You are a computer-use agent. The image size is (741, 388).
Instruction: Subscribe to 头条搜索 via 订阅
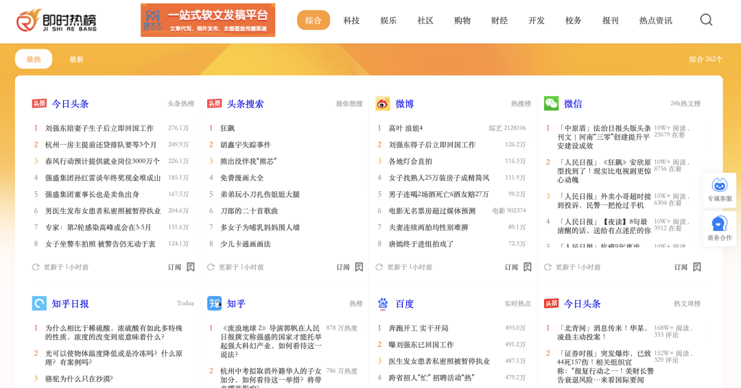(343, 267)
